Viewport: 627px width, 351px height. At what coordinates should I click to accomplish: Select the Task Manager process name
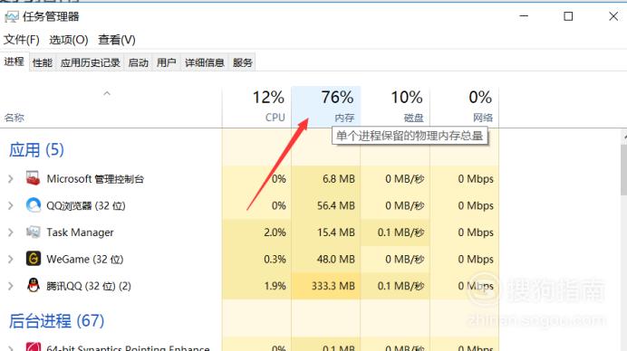[x=80, y=232]
